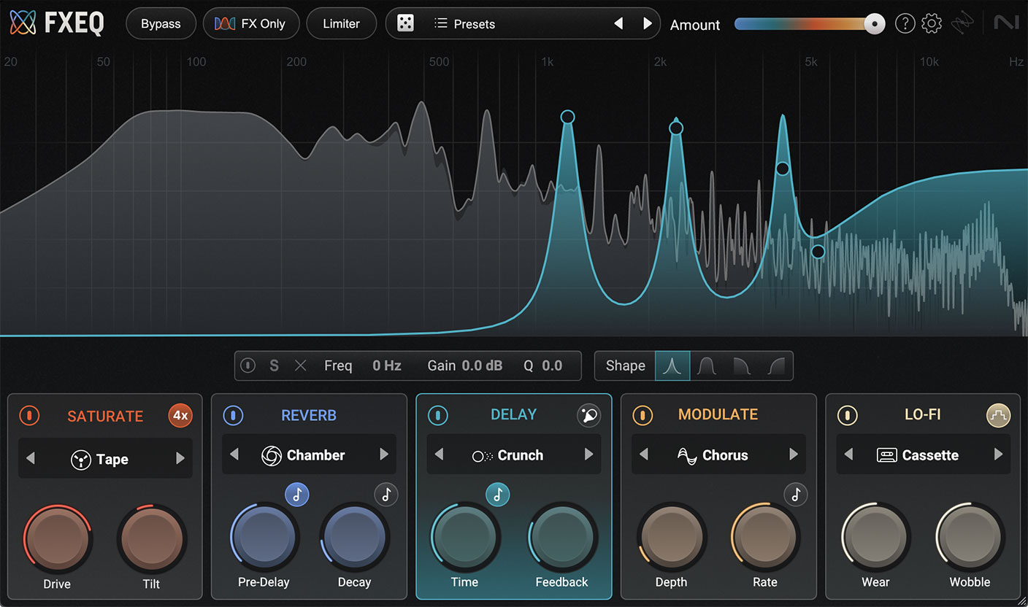This screenshot has height=607, width=1028.
Task: Go to previous preset arrow
Action: point(618,24)
